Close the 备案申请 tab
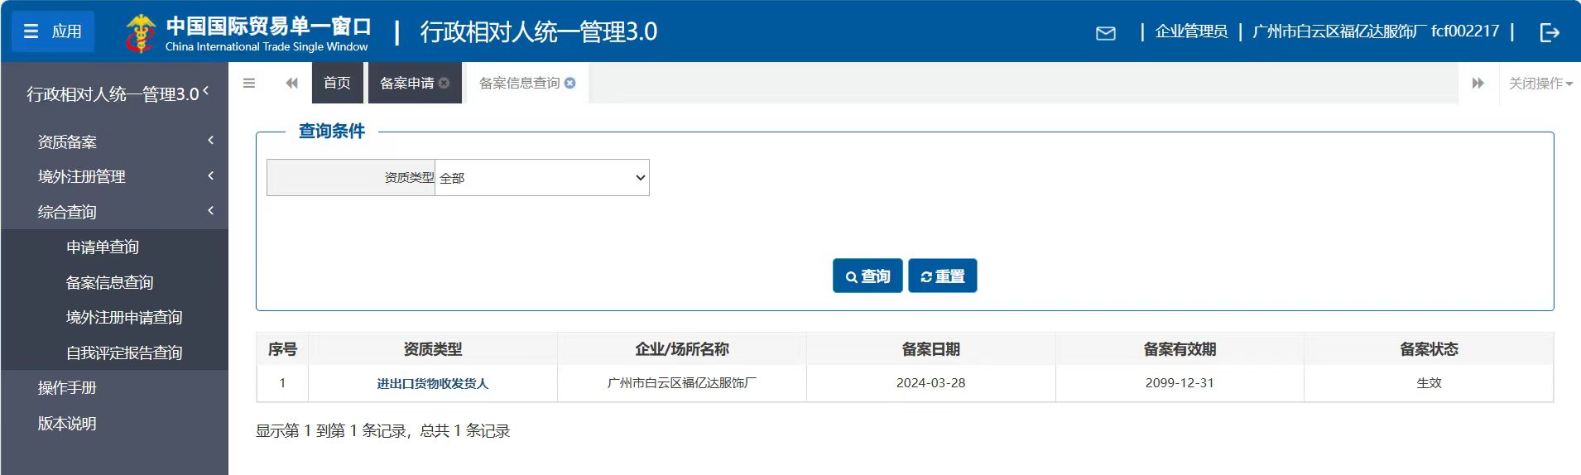The image size is (1581, 475). point(445,83)
